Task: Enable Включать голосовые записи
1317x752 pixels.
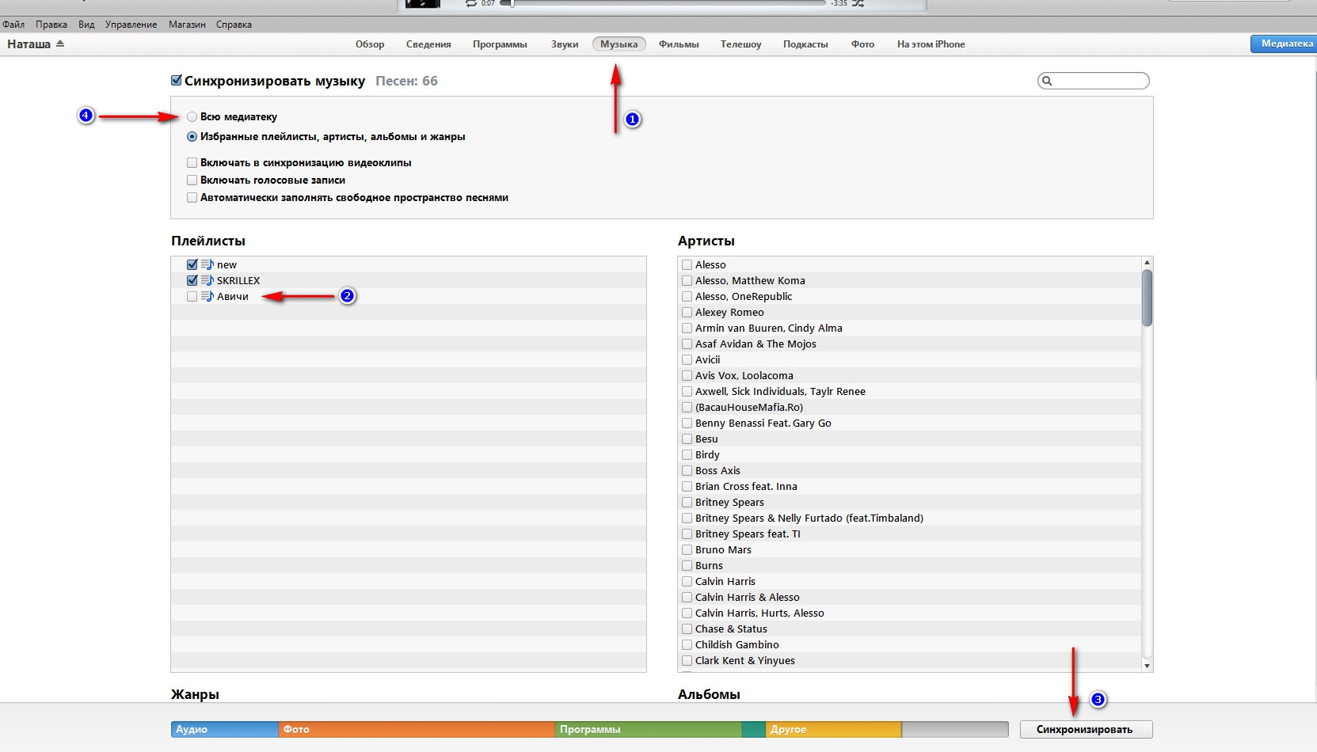Action: (x=192, y=180)
